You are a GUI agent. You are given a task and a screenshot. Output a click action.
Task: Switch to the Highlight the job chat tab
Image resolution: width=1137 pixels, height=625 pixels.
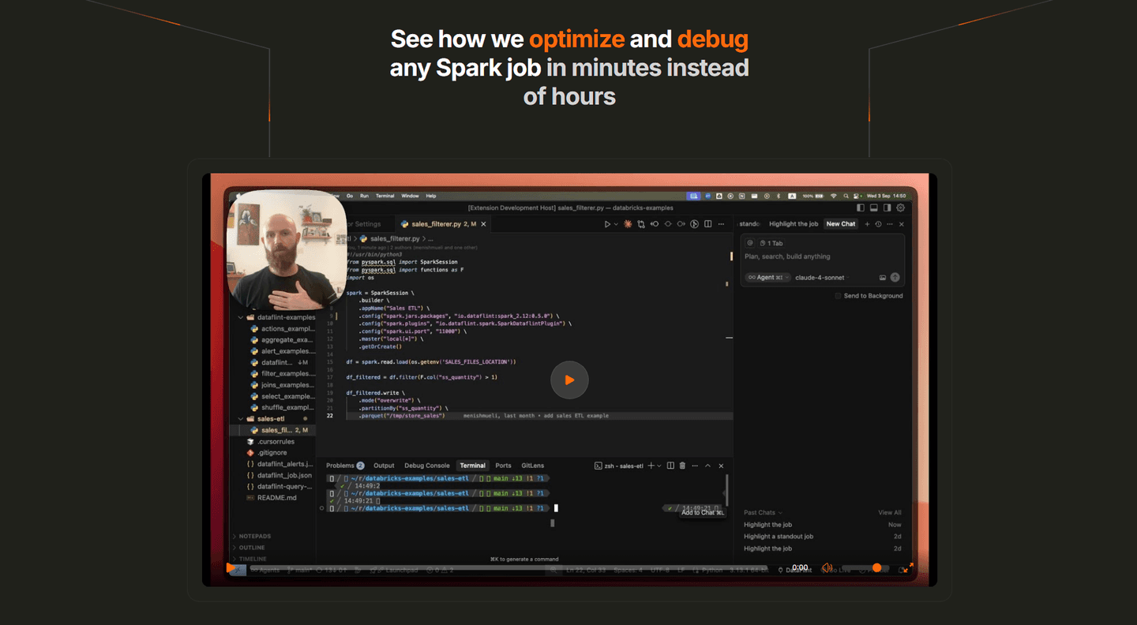point(794,224)
